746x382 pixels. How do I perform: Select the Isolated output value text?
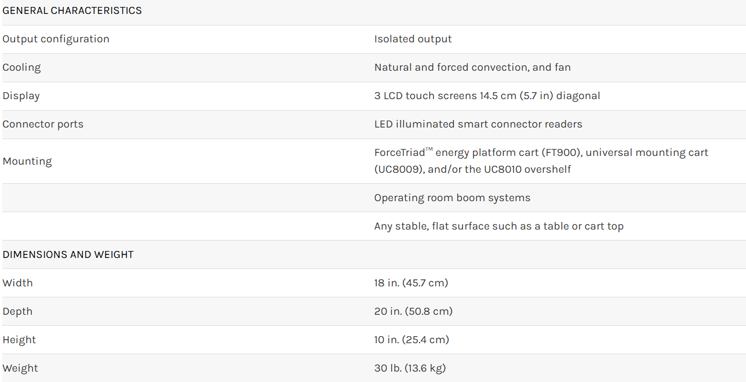pyautogui.click(x=413, y=39)
